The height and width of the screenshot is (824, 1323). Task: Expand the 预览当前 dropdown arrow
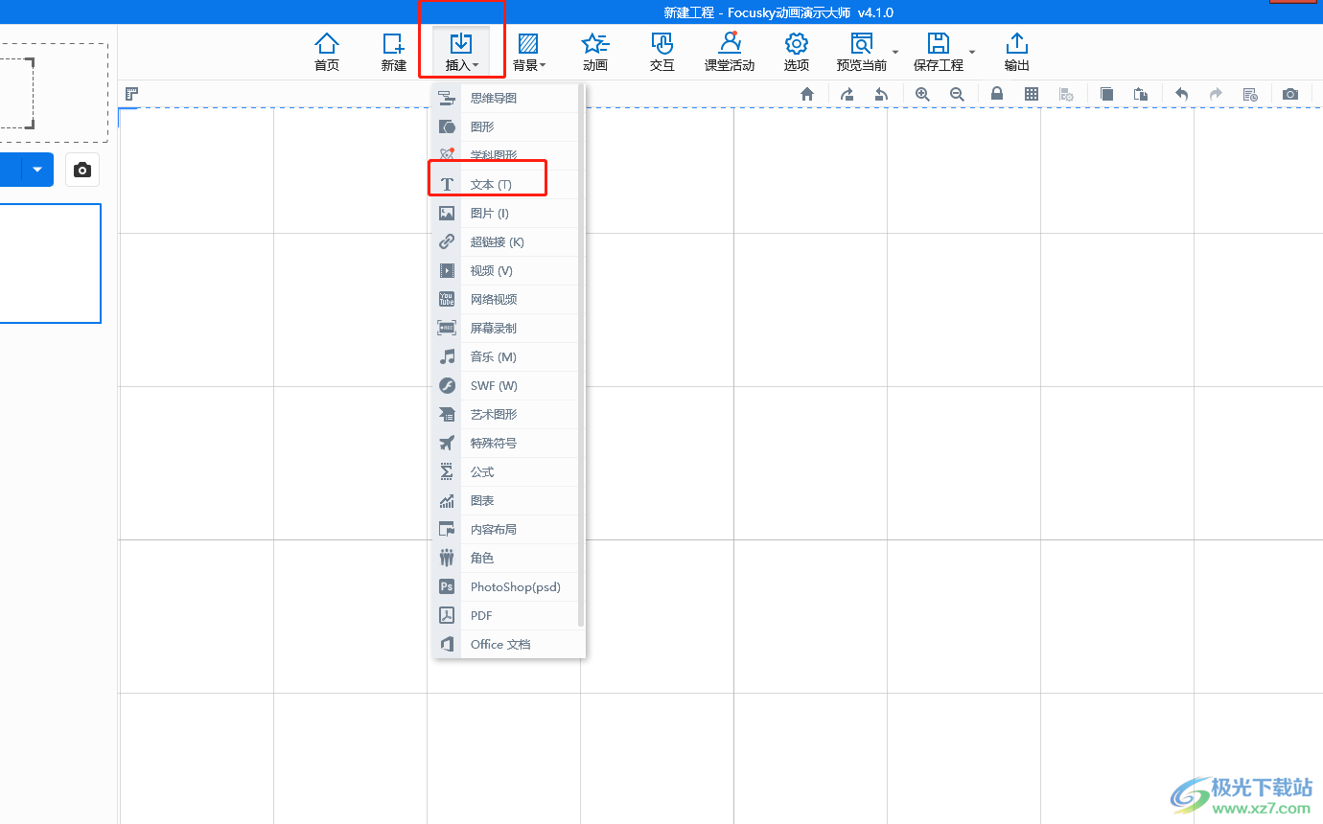tap(895, 52)
